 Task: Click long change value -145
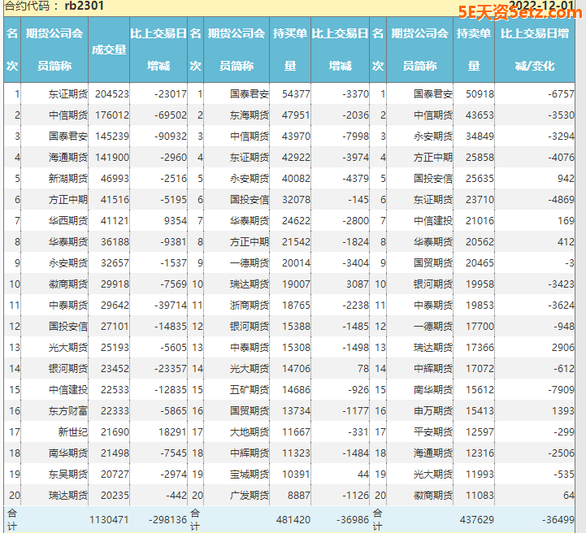(x=358, y=200)
